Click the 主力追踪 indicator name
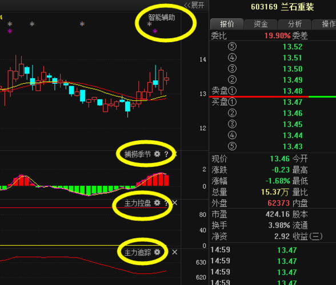This screenshot has height=285, width=336. point(138,253)
